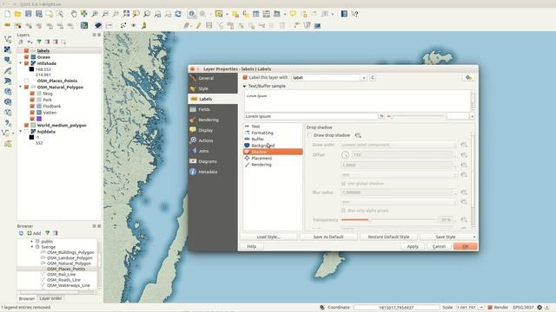Open the Style tab in Layer Properties

213,88
